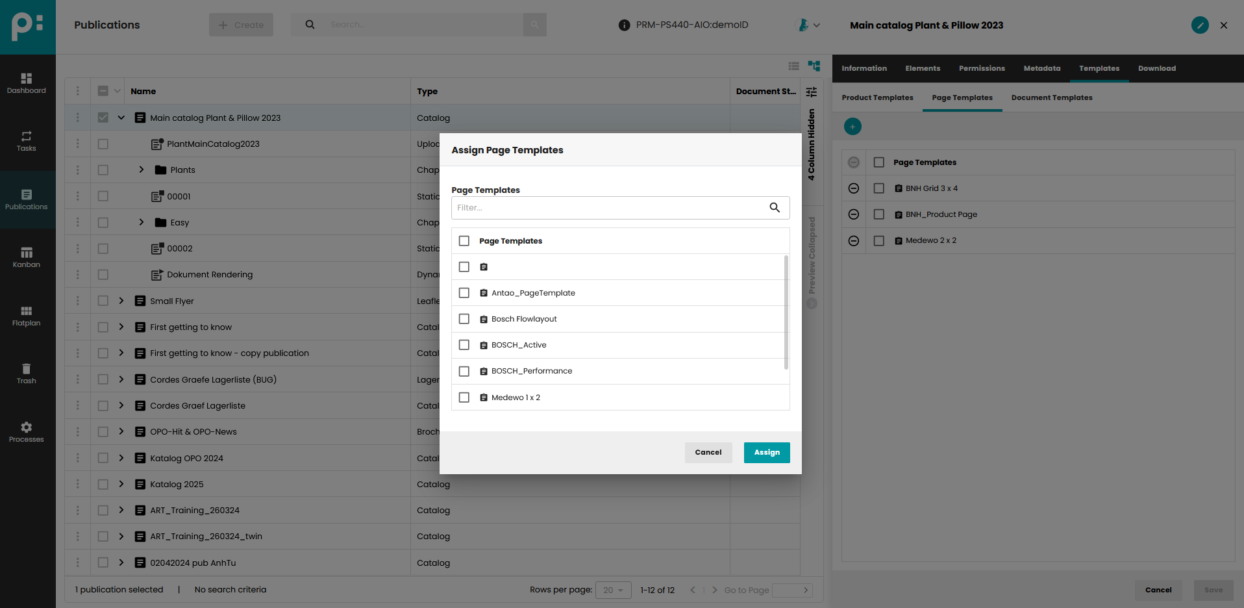Click the info icon next to PRM-PS440-AIO:demoID
The height and width of the screenshot is (608, 1244).
pyautogui.click(x=624, y=25)
